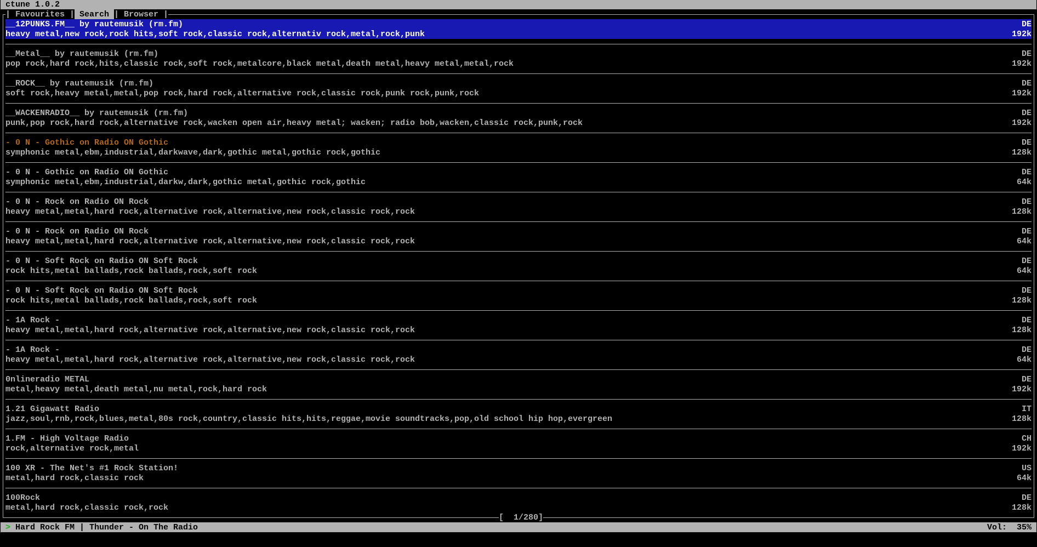Click the ctune 1.0.2 title text

point(32,4)
